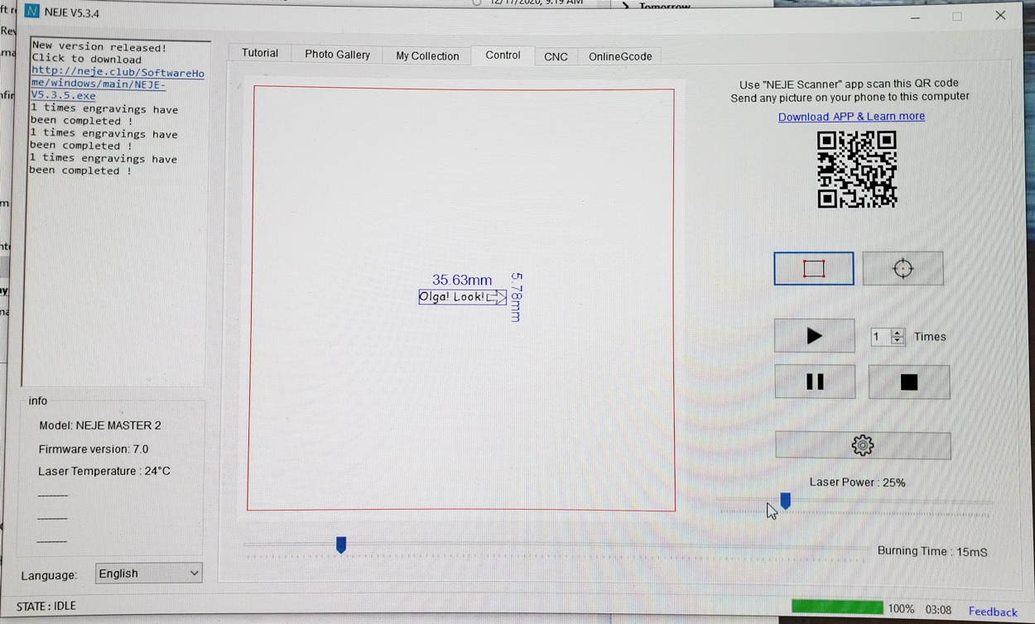Click the QR code image
This screenshot has height=624, width=1035.
[x=856, y=170]
